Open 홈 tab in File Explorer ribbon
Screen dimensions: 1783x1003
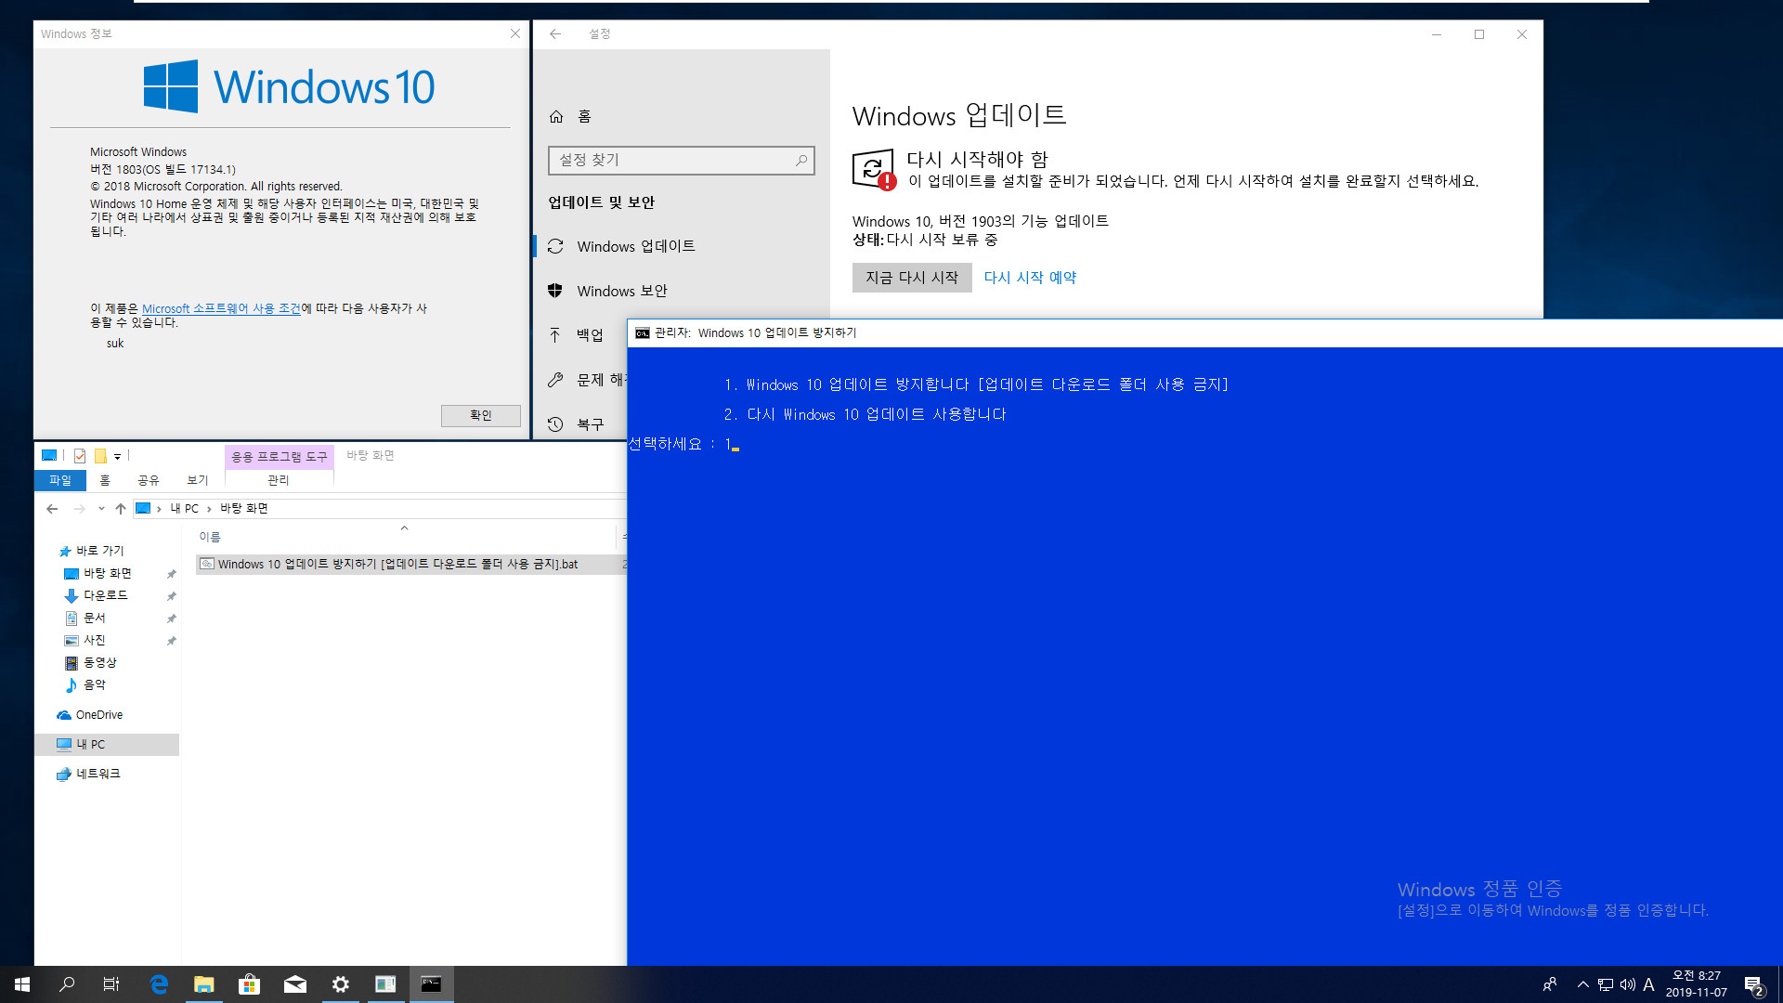[105, 480]
